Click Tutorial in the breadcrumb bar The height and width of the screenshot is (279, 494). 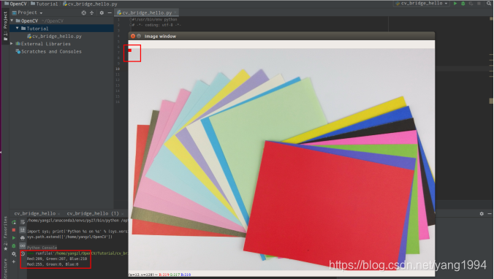(x=44, y=4)
